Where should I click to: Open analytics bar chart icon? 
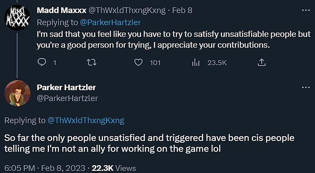(x=196, y=63)
